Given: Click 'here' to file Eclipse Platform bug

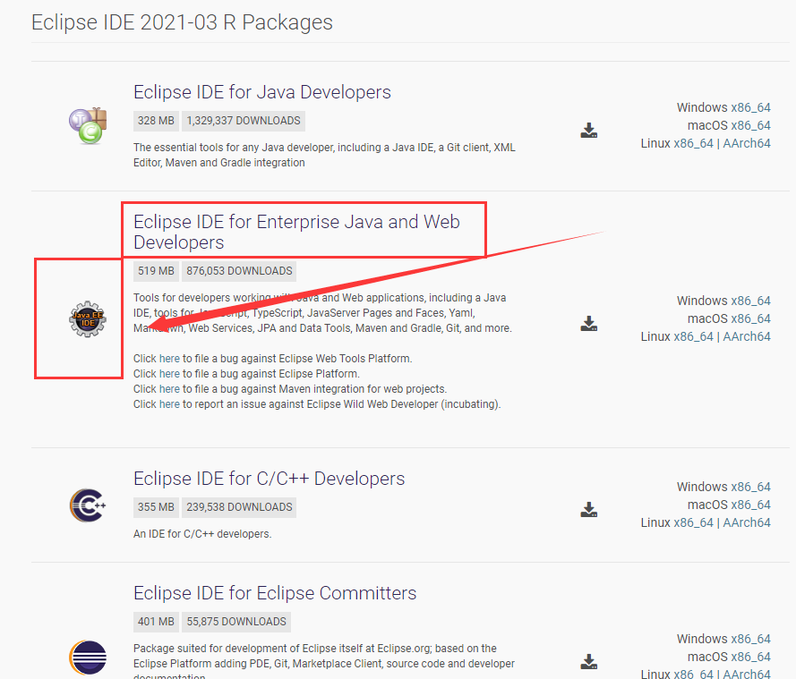Looking at the screenshot, I should [169, 374].
